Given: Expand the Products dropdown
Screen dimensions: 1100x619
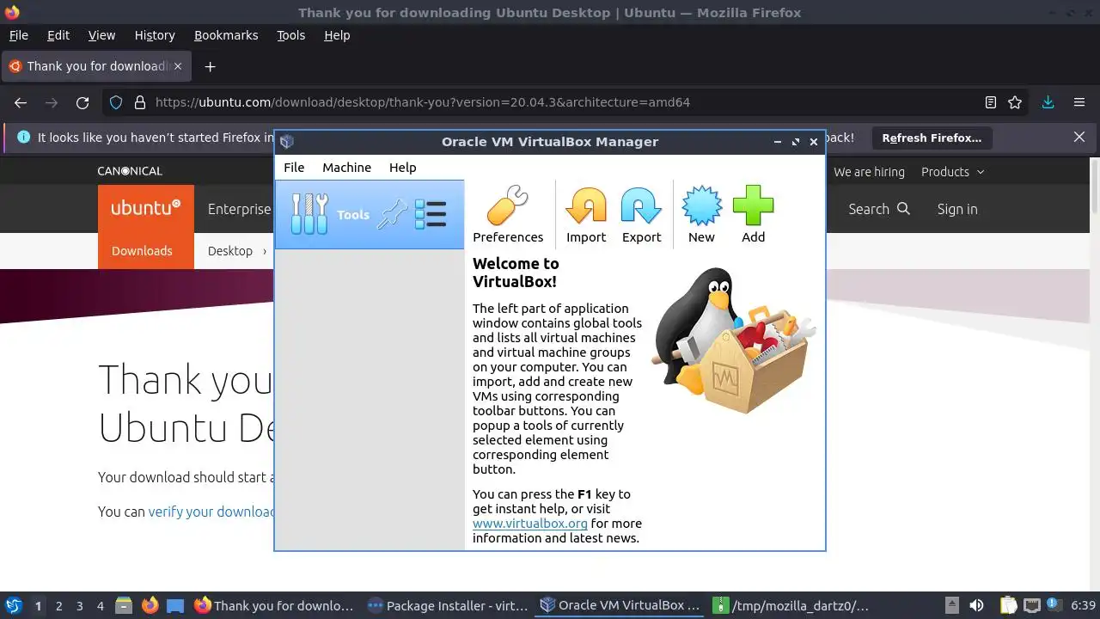Looking at the screenshot, I should click(x=952, y=172).
